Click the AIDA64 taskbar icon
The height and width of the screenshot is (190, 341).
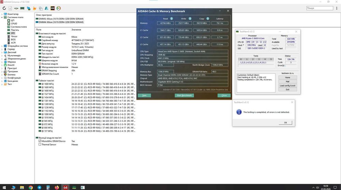[x=65, y=187]
